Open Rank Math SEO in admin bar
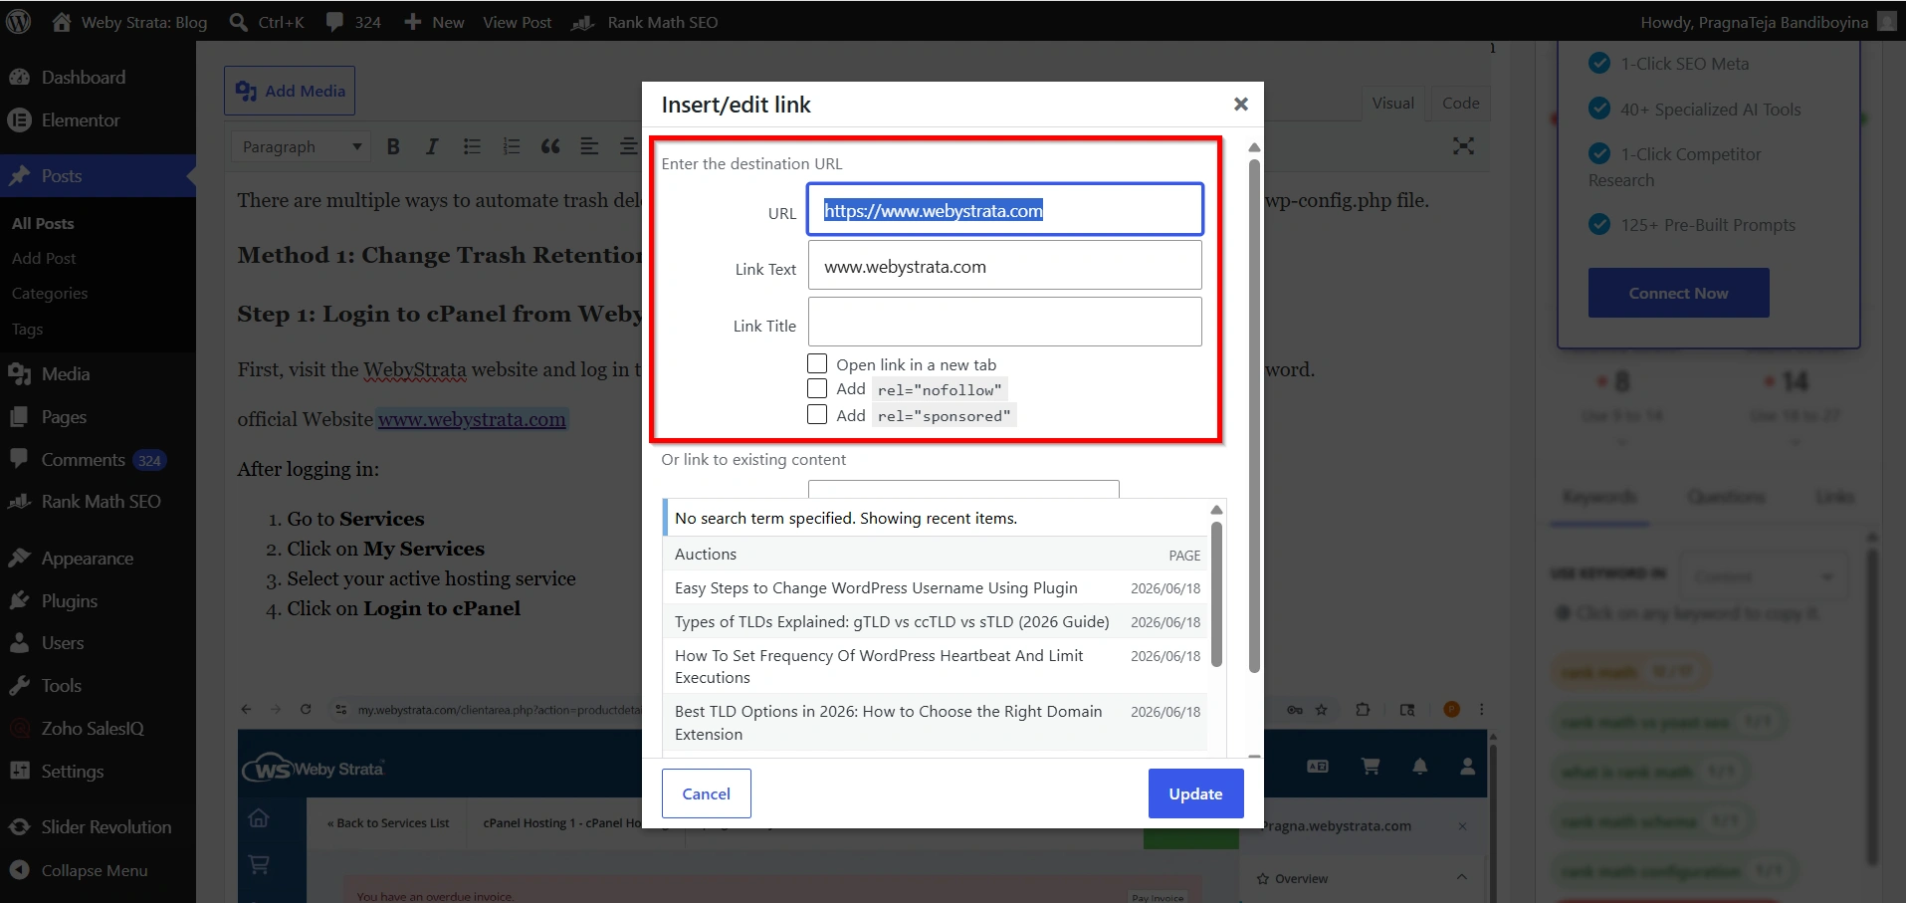 point(644,22)
